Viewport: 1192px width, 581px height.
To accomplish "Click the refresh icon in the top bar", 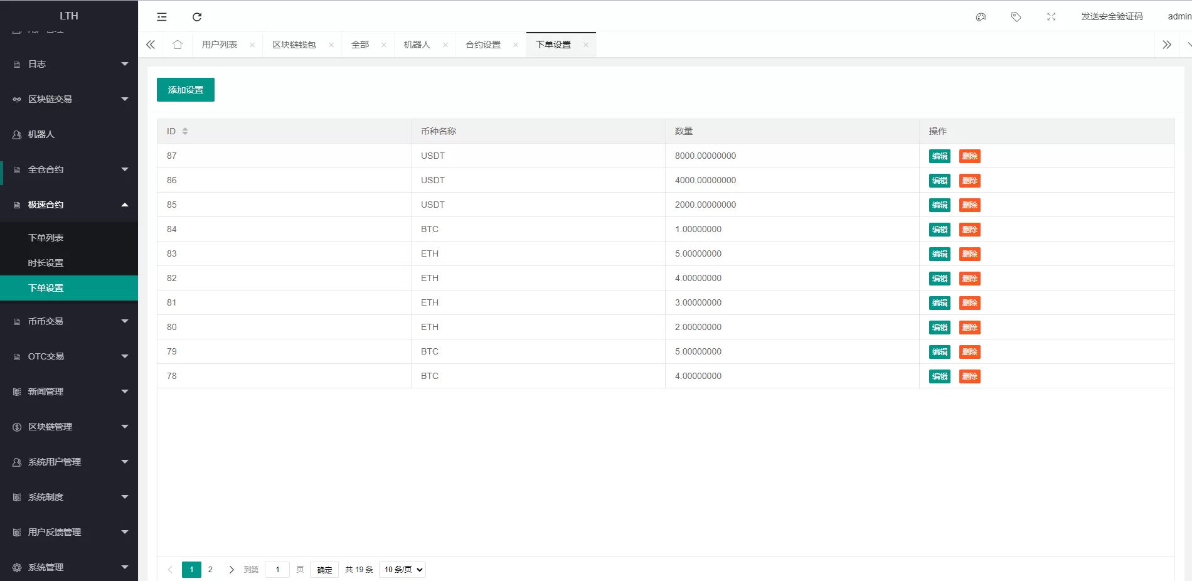I will tap(197, 17).
